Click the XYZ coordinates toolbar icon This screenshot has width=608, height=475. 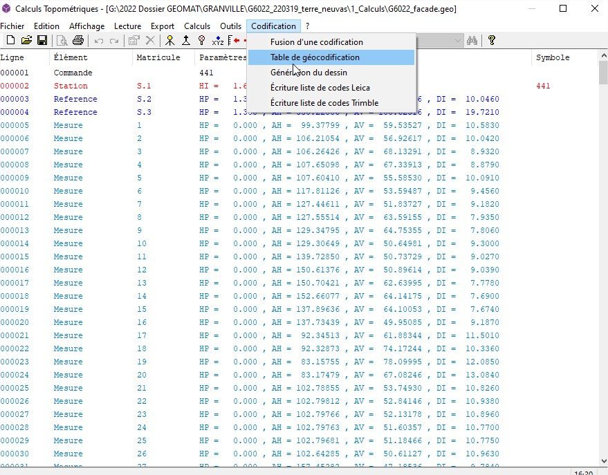pyautogui.click(x=218, y=40)
